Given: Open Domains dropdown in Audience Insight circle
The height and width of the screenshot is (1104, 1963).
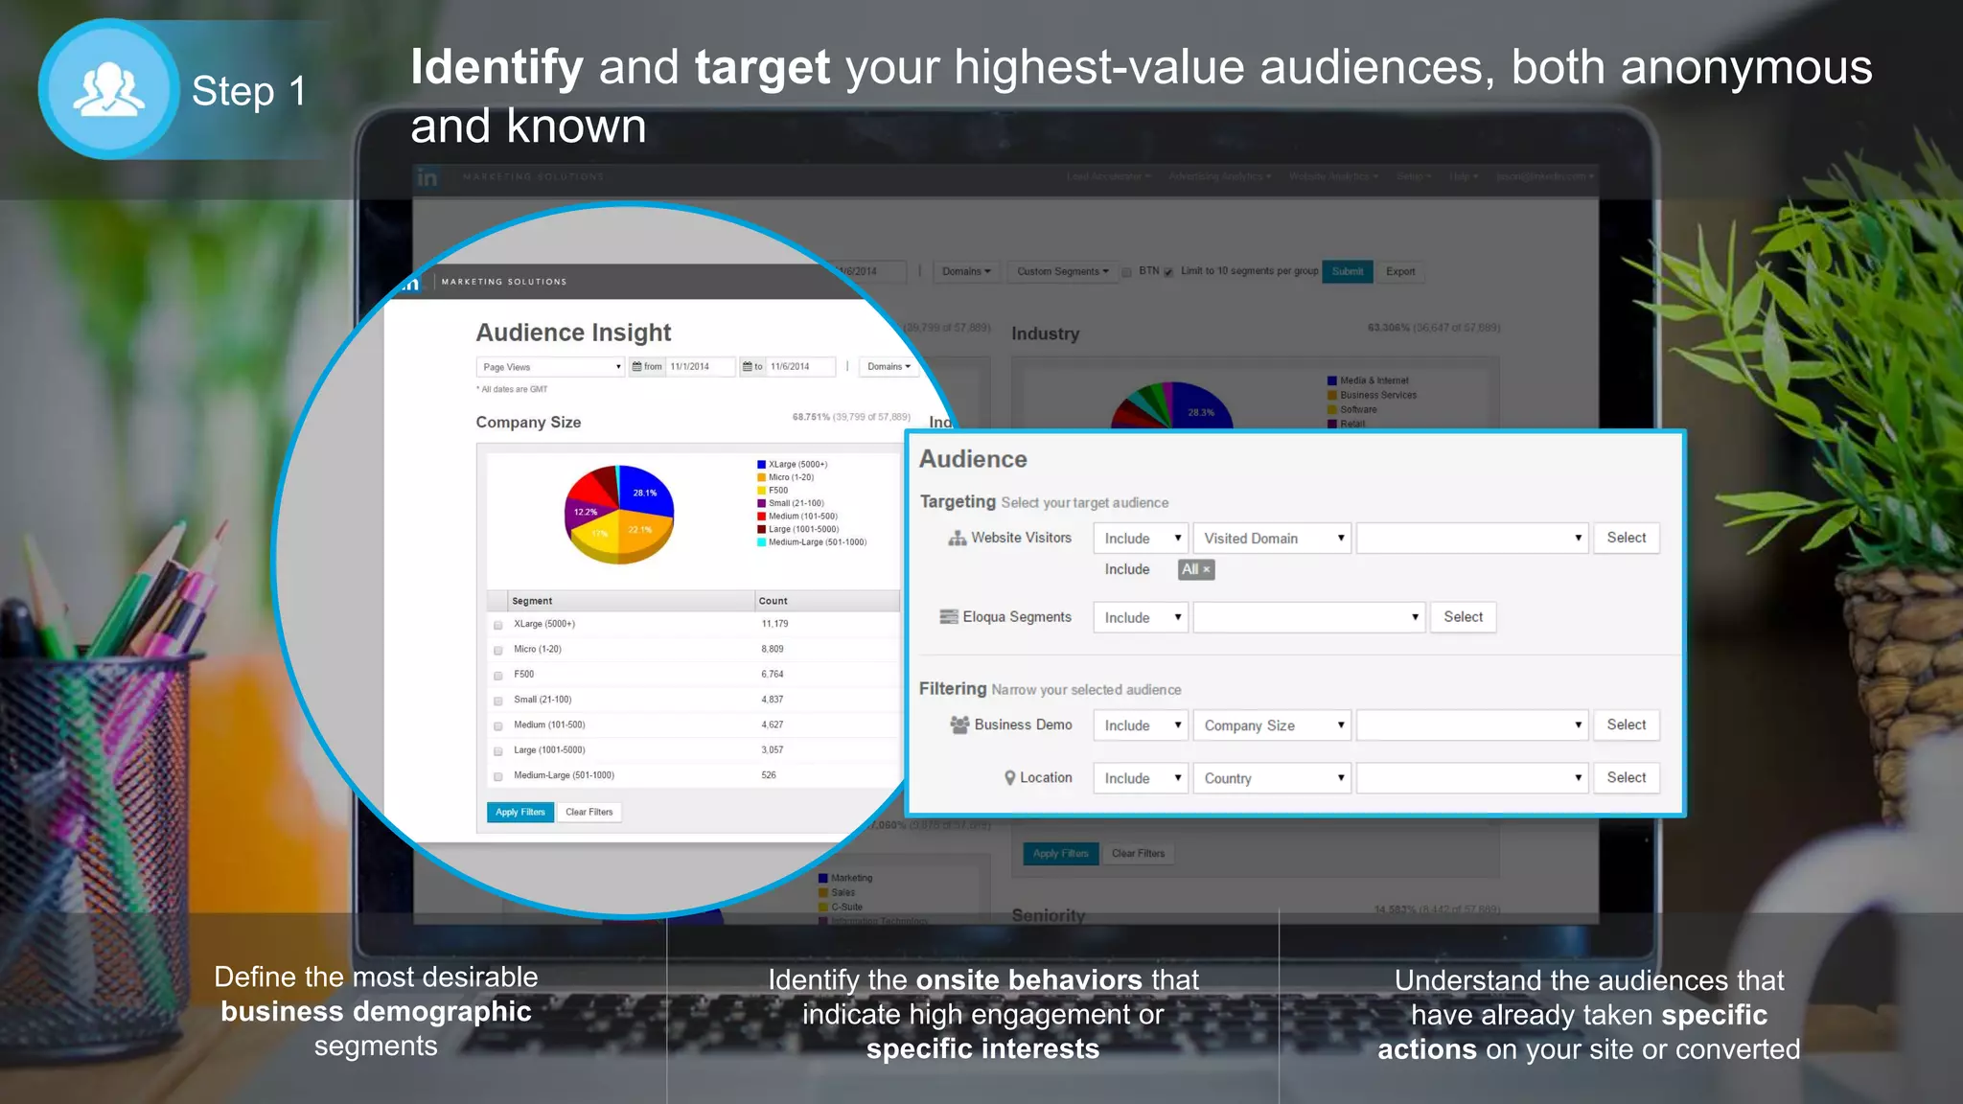Looking at the screenshot, I should 889,367.
